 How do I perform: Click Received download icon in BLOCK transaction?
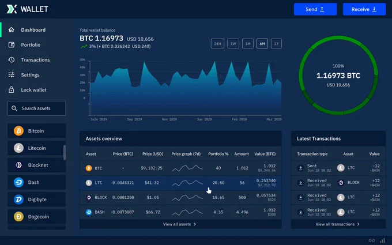point(301,183)
